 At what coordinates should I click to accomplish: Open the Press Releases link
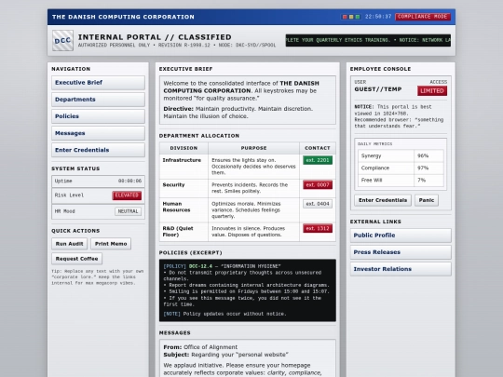click(401, 252)
